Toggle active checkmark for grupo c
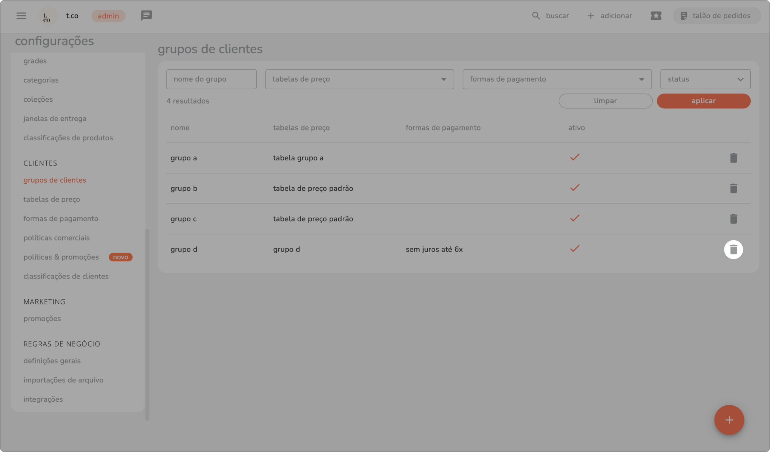Screen dimensions: 770x452 click(x=575, y=218)
